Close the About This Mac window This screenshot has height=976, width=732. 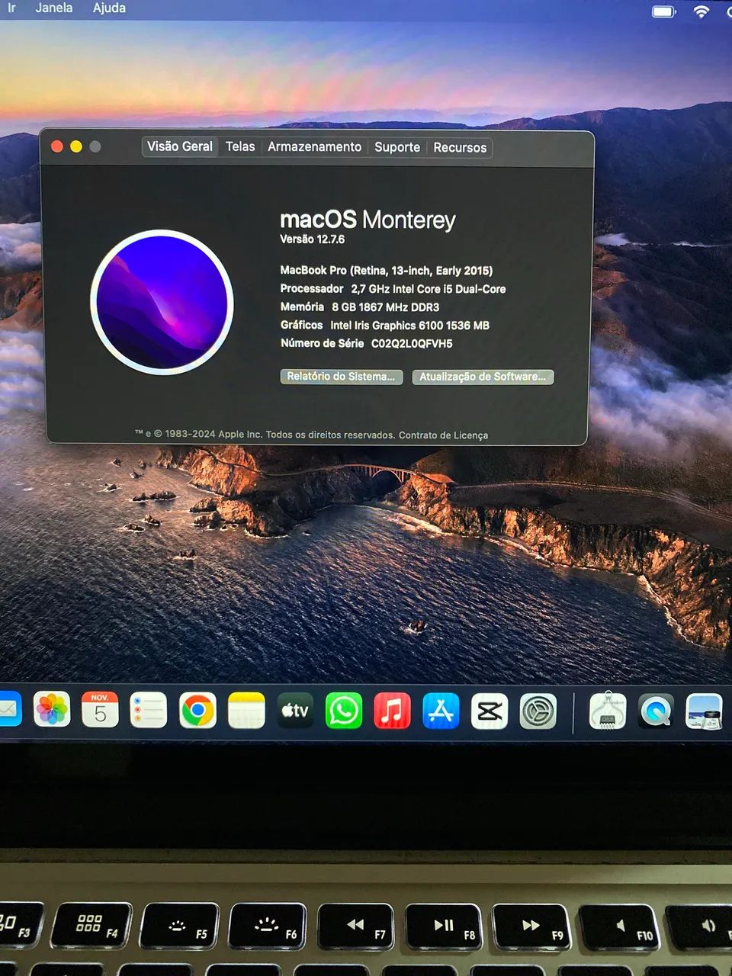click(x=57, y=146)
